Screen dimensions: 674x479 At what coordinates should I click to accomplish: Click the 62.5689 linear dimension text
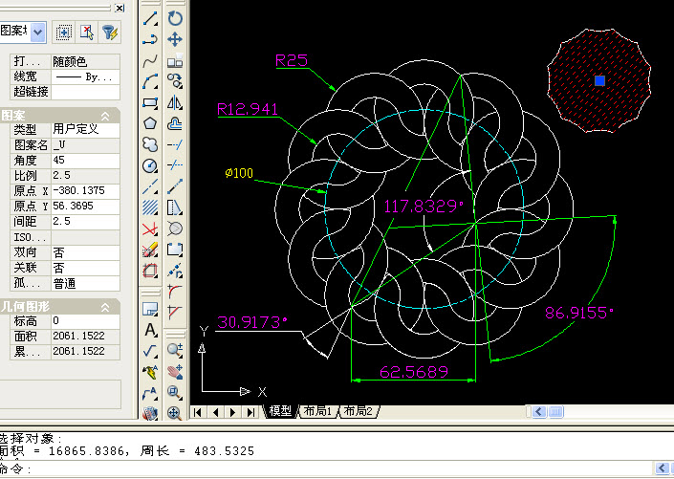tap(414, 372)
